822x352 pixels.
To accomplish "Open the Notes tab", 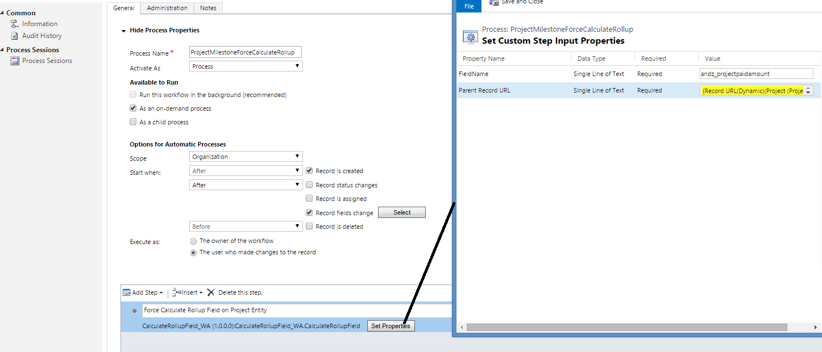I will (208, 8).
